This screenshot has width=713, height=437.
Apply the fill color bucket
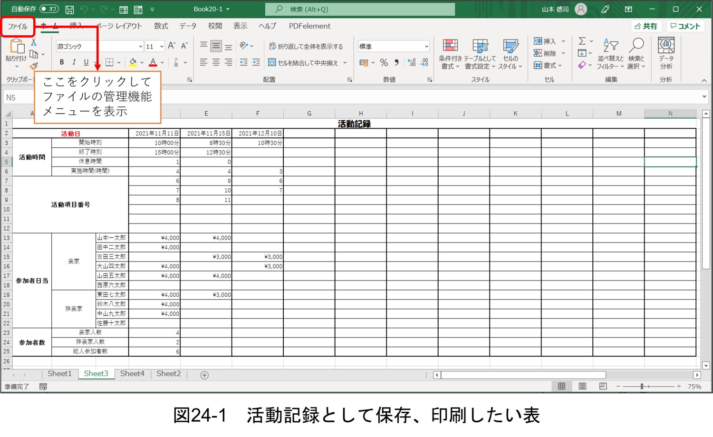[133, 62]
